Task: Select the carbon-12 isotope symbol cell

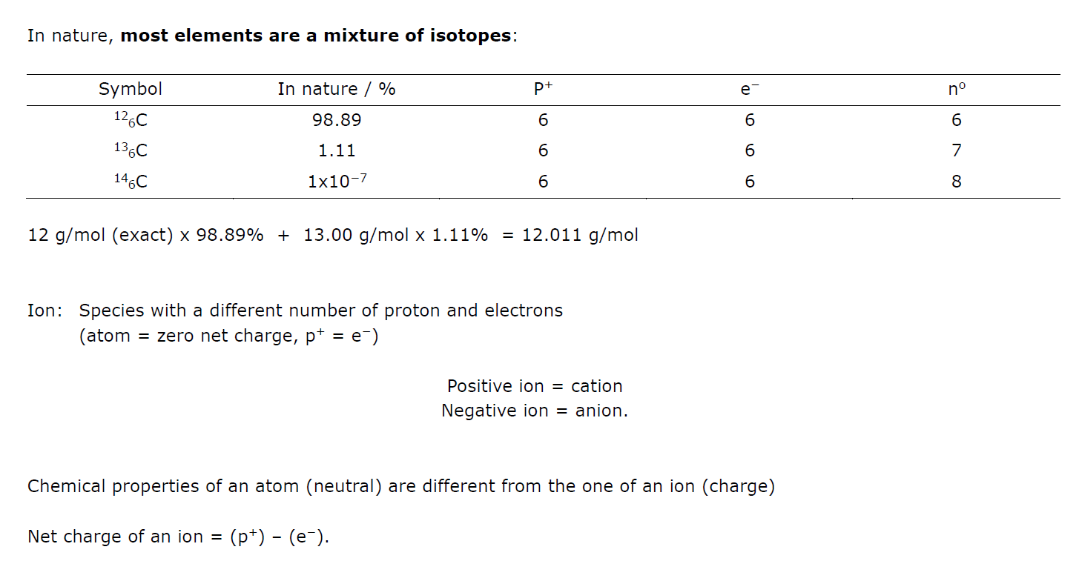Action: [x=131, y=120]
